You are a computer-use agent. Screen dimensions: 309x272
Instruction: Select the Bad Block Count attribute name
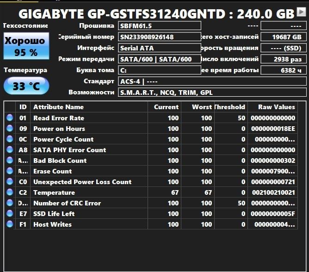click(60, 161)
